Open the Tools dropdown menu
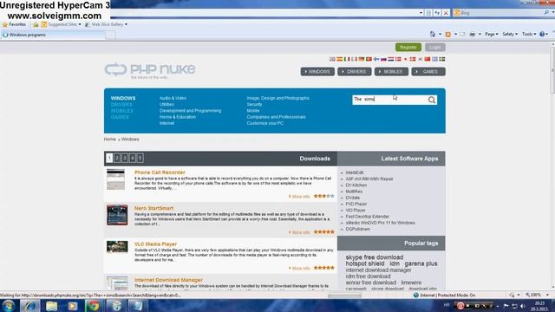Viewport: 555px width, 312px height. pyautogui.click(x=529, y=34)
